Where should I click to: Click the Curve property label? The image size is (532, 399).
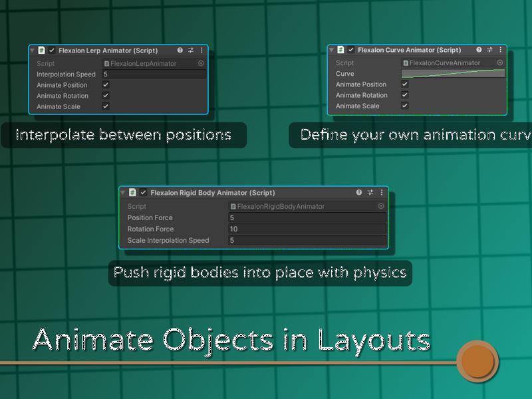pyautogui.click(x=344, y=73)
